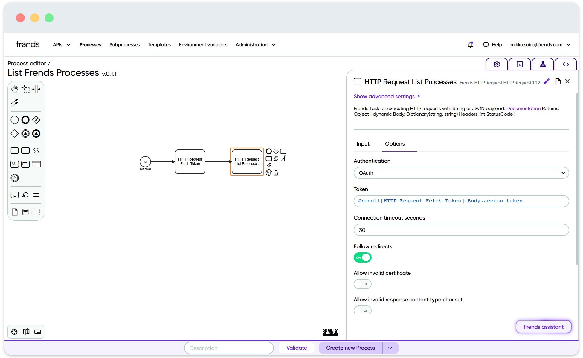Screen dimensions: 583x358
Task: Open the Create new Process dropdown arrow
Action: (390, 348)
